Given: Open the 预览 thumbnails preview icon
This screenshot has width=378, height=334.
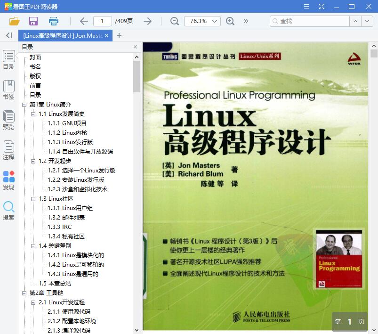Looking at the screenshot, I should (8, 120).
